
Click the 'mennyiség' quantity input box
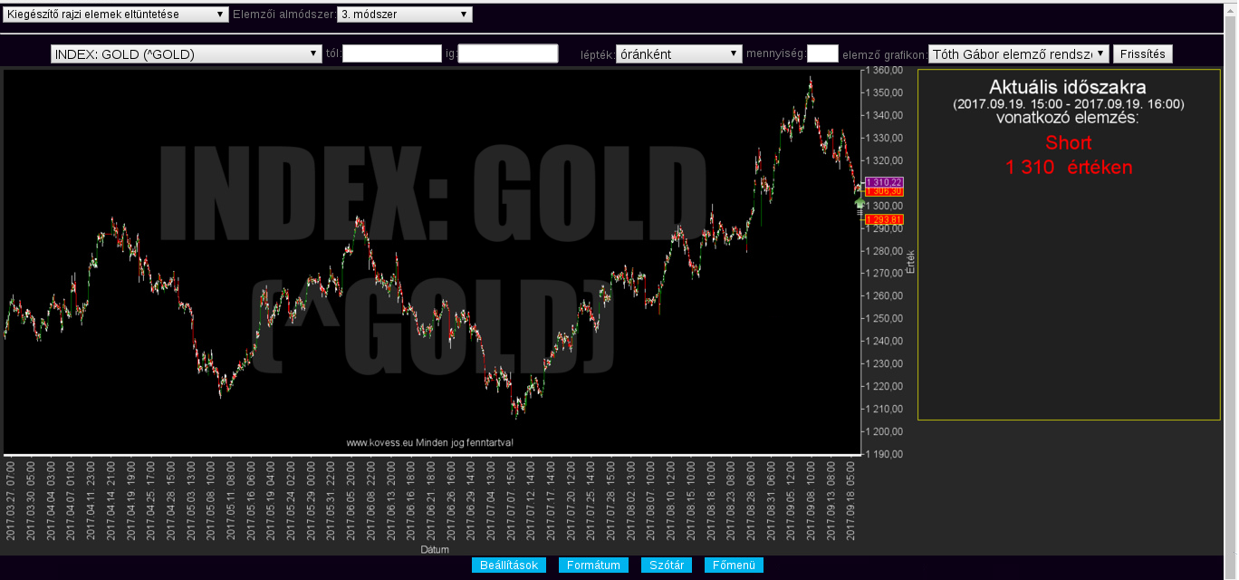[821, 54]
